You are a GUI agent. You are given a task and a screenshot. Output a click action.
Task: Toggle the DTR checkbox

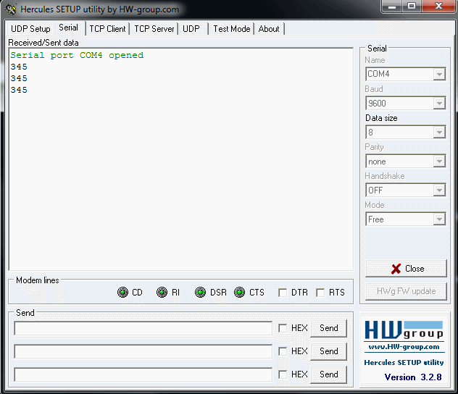283,293
